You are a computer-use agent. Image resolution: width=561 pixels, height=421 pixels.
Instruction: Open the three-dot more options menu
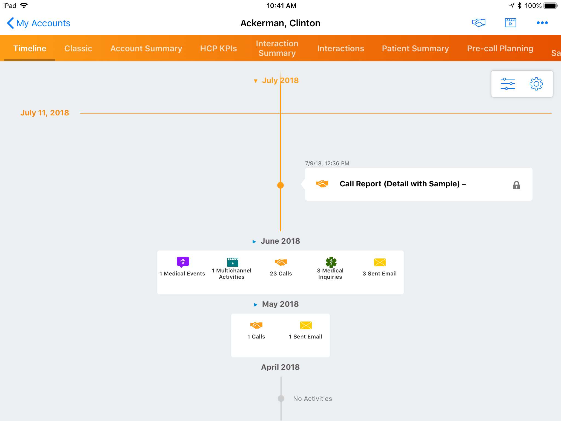coord(542,23)
